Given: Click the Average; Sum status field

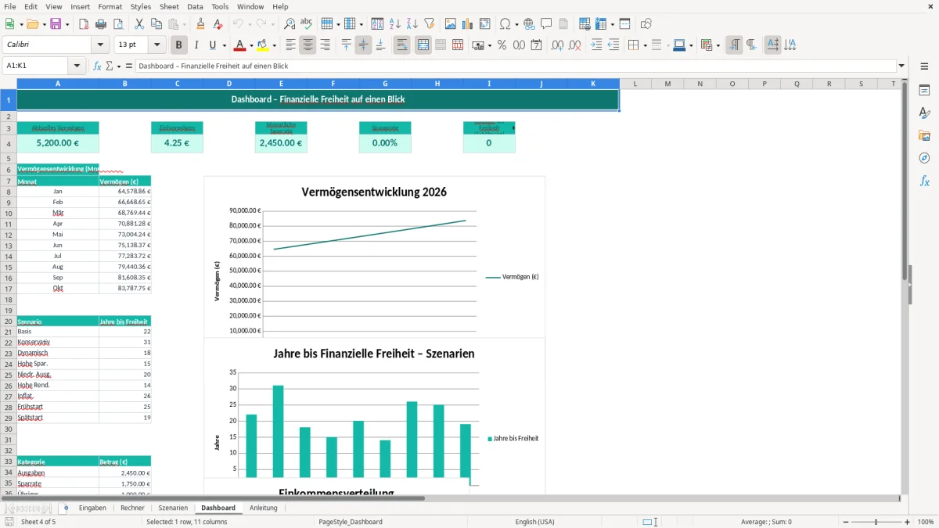Looking at the screenshot, I should pyautogui.click(x=766, y=522).
